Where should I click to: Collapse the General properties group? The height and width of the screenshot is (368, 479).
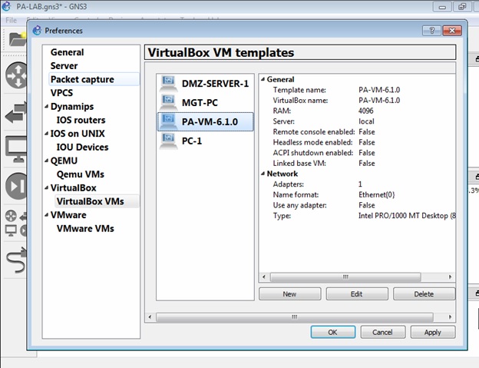click(263, 79)
